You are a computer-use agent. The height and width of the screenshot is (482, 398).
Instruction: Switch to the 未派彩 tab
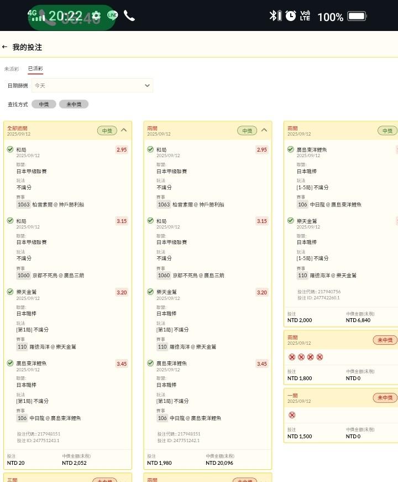tap(12, 69)
